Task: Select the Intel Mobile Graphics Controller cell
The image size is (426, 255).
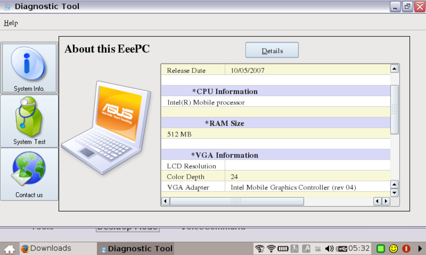Action: tap(308, 187)
